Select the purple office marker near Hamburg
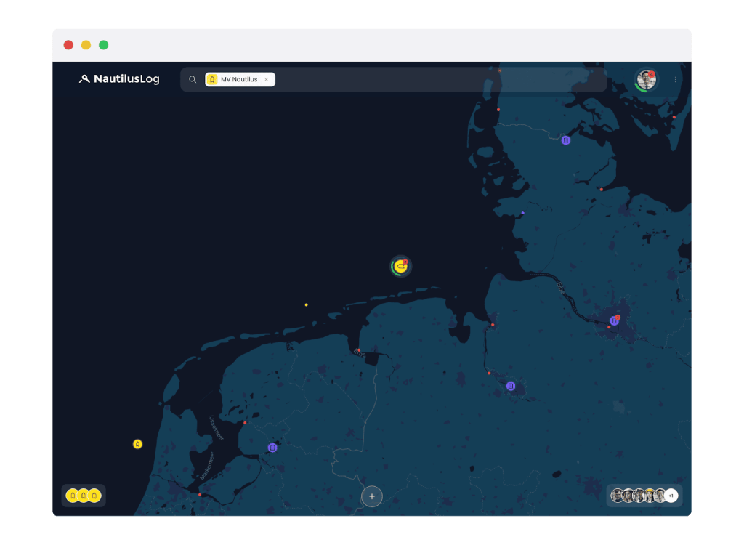This screenshot has height=545, width=744. pos(614,320)
